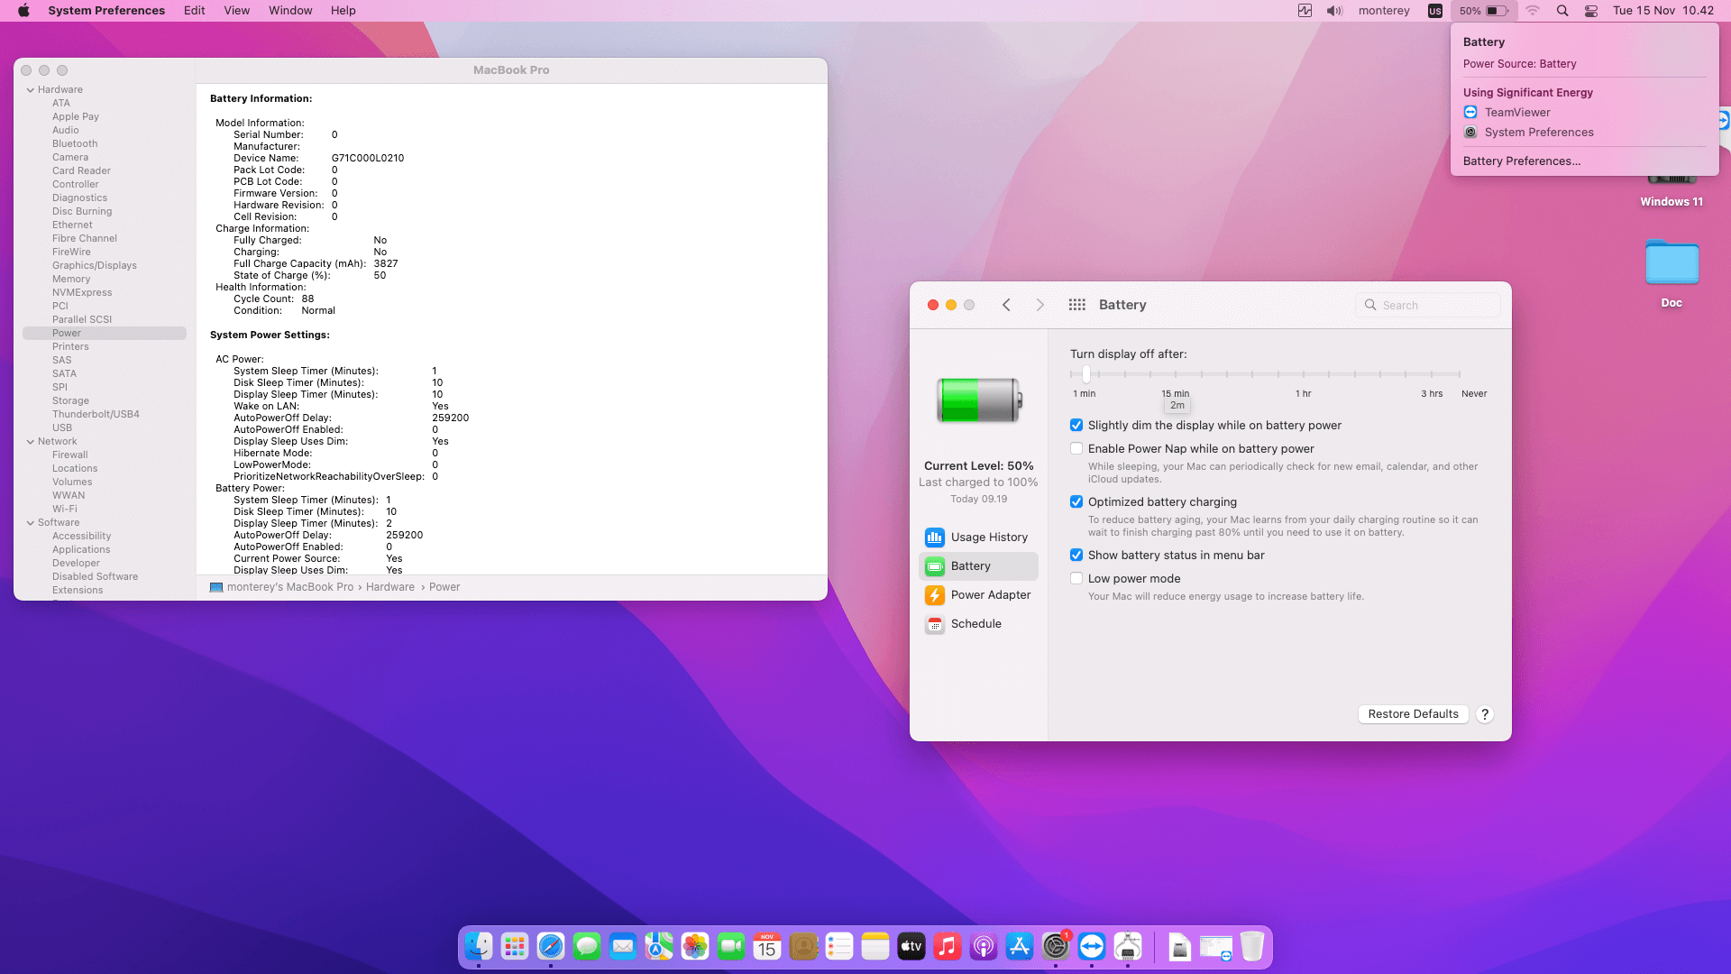Screen dimensions: 1731x974
Task: Choose Battery Preferences… in the battery menu
Action: point(1522,161)
